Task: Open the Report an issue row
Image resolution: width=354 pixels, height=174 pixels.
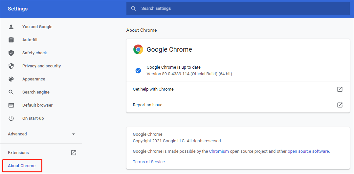Action: click(x=238, y=105)
